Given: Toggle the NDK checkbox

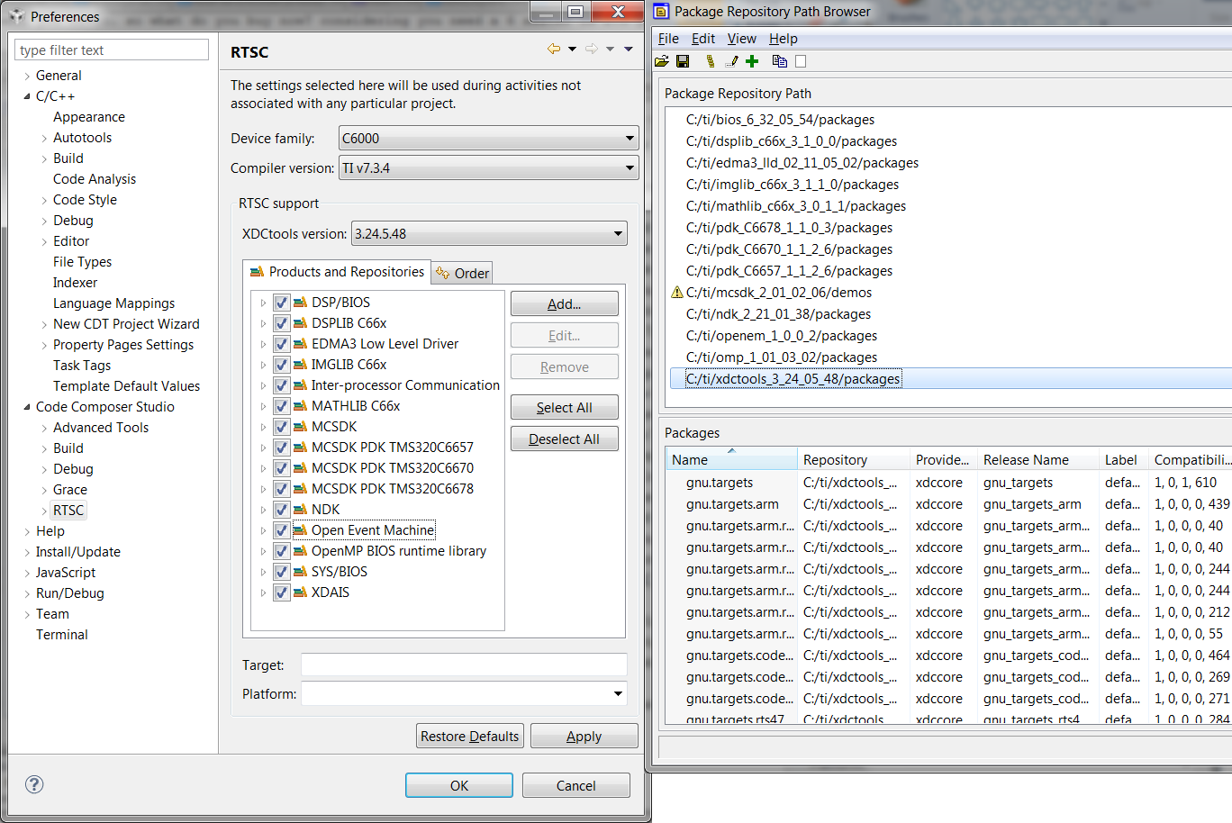Looking at the screenshot, I should pos(281,510).
